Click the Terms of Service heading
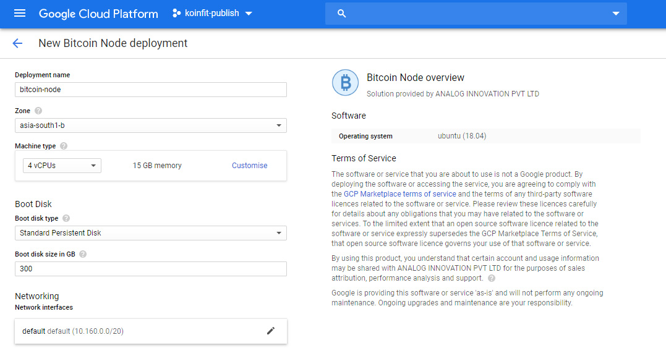The width and height of the screenshot is (666, 348). click(x=364, y=158)
